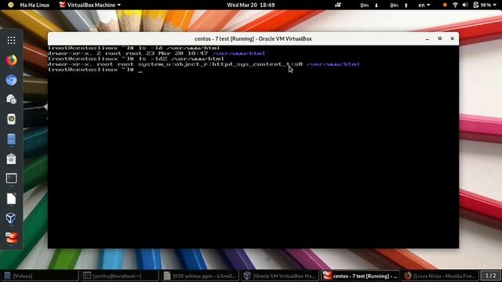Open the Wi-Fi status icon
Image resolution: width=502 pixels, height=282 pixels.
point(455,5)
